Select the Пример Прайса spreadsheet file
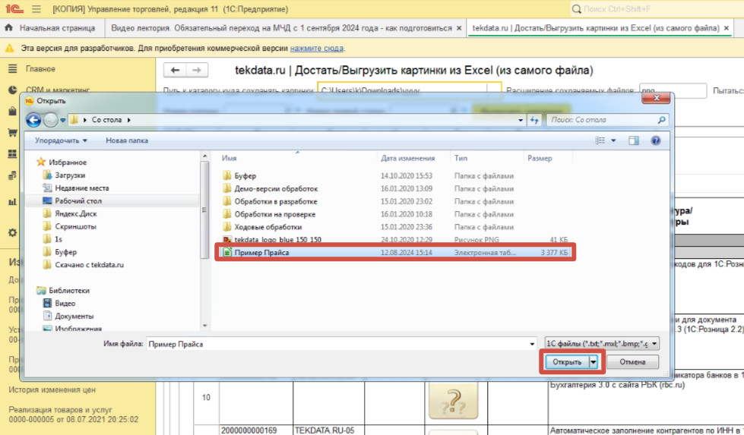Viewport: 744px width, 435px height. (x=395, y=252)
